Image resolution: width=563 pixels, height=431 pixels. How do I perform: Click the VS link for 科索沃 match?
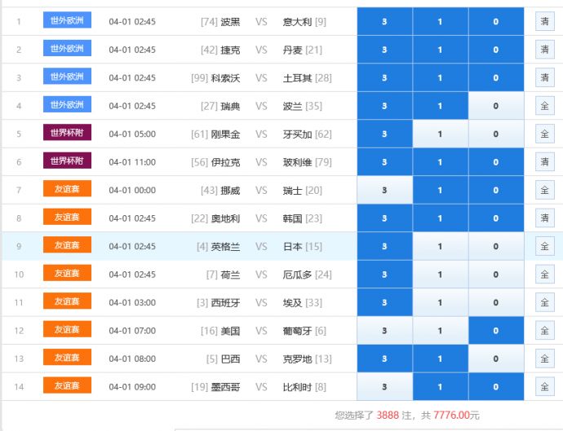[261, 78]
